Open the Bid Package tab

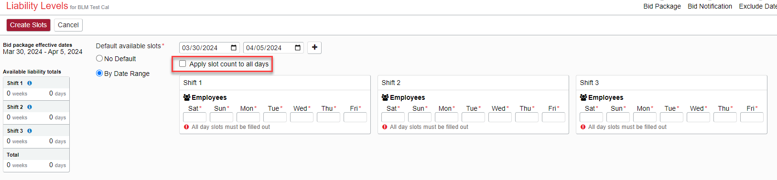tap(662, 6)
